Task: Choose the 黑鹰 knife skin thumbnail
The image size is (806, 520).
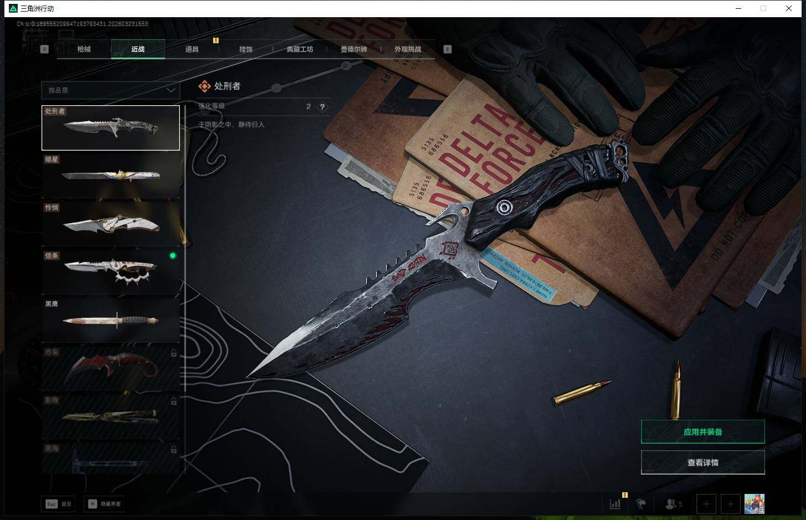Action: point(111,320)
